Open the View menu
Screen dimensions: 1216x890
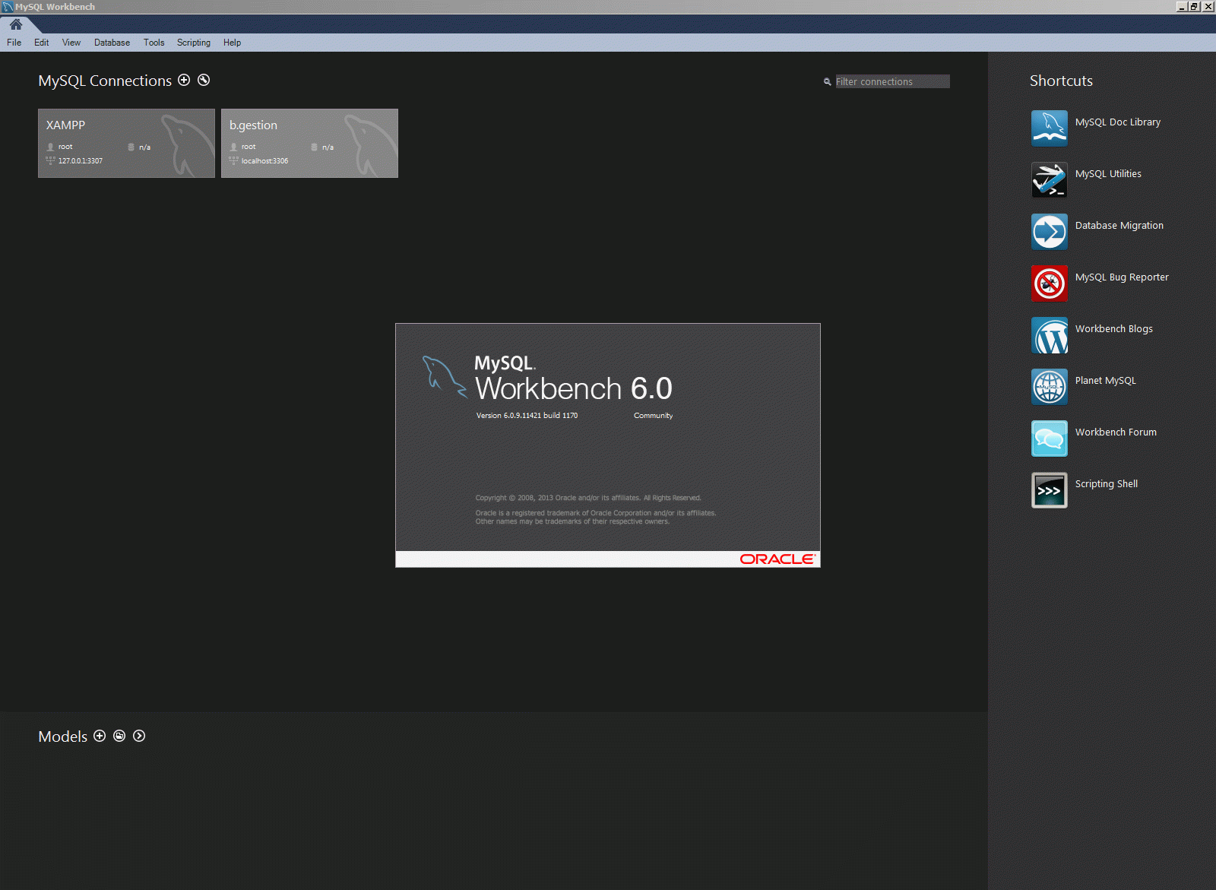[71, 43]
